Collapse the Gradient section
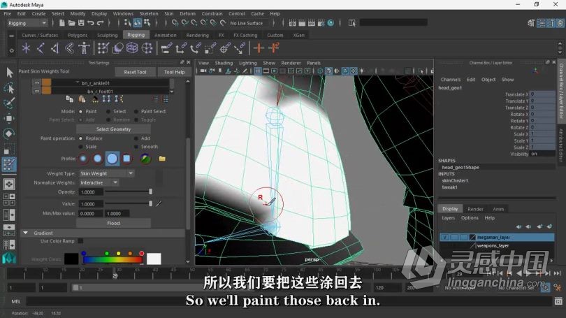Viewport: 566px width, 318px height. [25, 233]
